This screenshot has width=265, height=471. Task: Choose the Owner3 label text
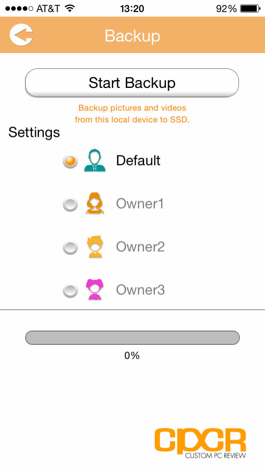click(x=140, y=289)
